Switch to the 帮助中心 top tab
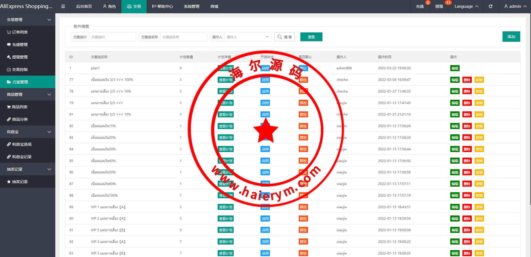Screen dimensions: 531x257 pyautogui.click(x=162, y=6)
